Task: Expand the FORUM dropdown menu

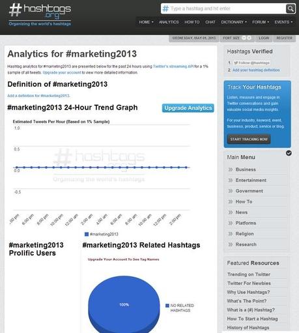Action: coord(261,22)
